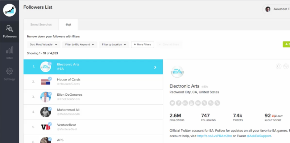Open the @AskEASupport link

259,136
